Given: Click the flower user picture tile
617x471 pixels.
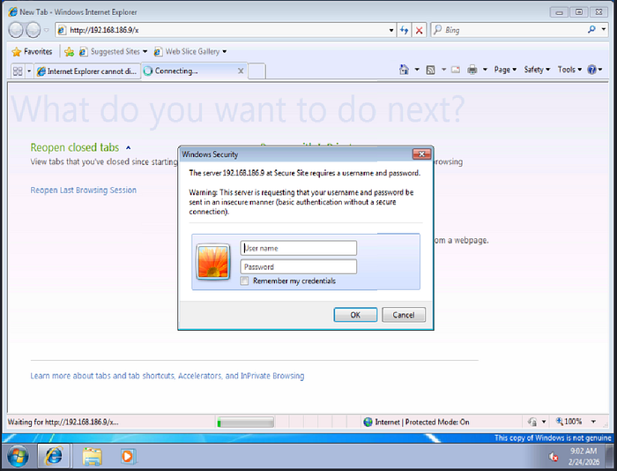Looking at the screenshot, I should (x=213, y=262).
